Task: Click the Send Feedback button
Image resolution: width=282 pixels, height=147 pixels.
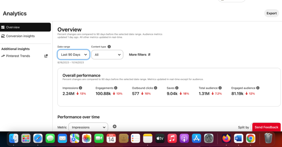Action: tap(266, 127)
